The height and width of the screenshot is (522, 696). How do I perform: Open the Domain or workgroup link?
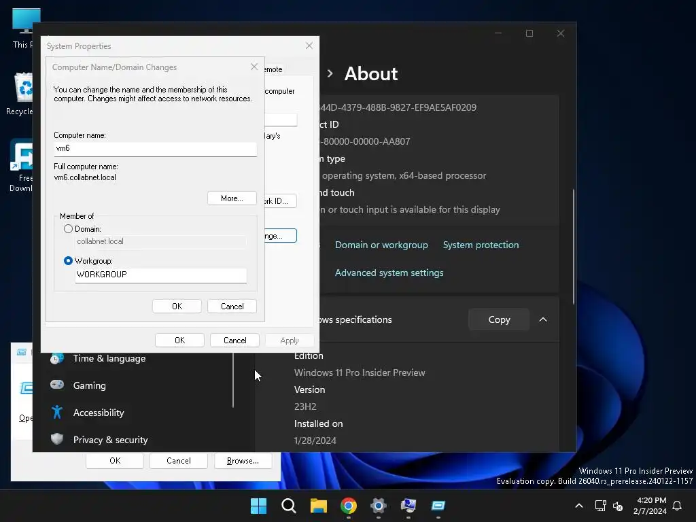pyautogui.click(x=381, y=245)
